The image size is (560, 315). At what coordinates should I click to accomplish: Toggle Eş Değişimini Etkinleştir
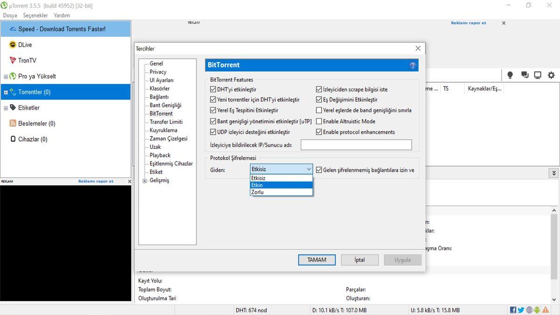click(319, 99)
